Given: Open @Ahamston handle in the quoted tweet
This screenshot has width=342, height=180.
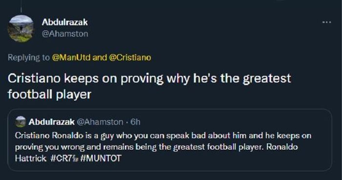Looking at the screenshot, I should click(x=100, y=122).
